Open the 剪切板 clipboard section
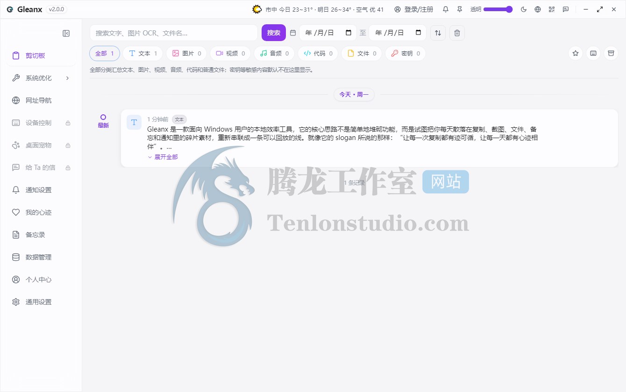This screenshot has width=626, height=392. (41, 56)
